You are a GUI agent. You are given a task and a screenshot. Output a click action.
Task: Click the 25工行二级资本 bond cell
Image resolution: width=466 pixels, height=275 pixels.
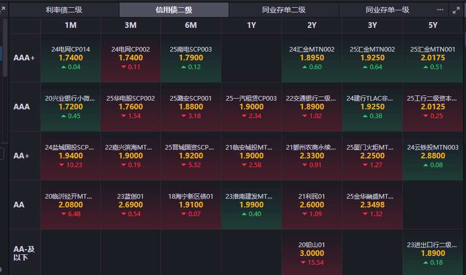[433, 107]
